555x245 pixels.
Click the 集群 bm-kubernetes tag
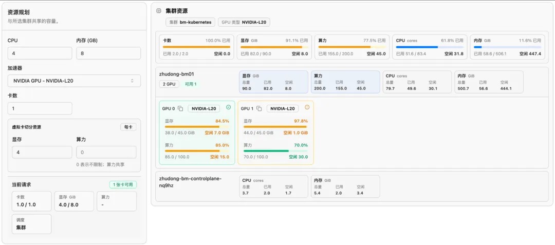tap(191, 22)
